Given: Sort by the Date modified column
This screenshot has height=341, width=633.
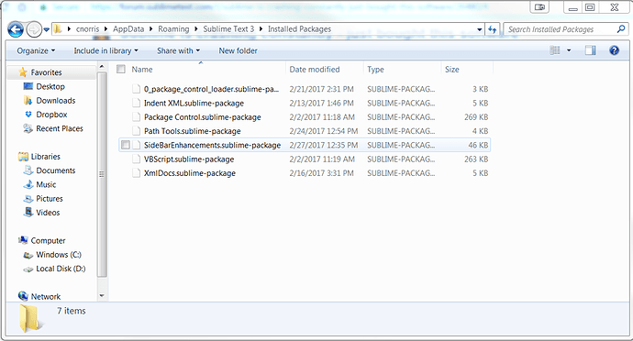Looking at the screenshot, I should click(315, 70).
